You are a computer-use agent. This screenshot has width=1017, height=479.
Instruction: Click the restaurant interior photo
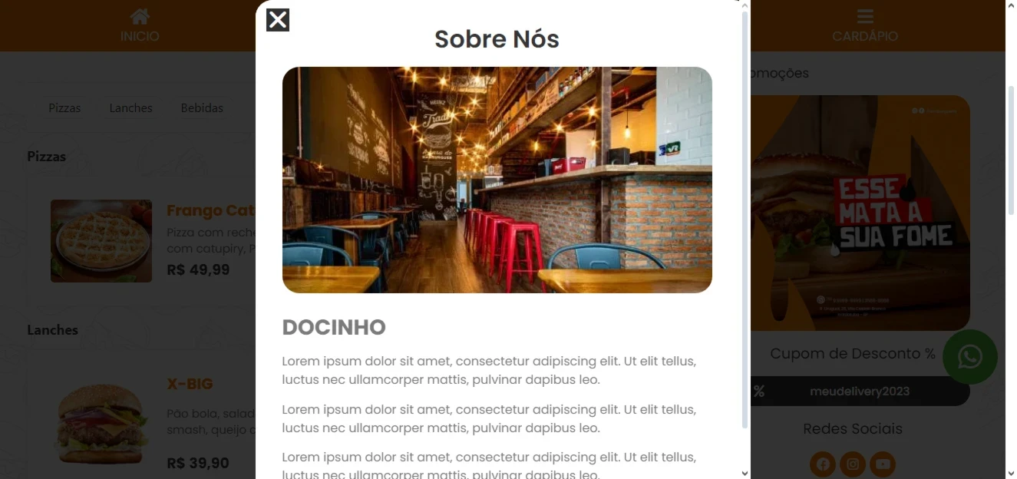pos(497,180)
